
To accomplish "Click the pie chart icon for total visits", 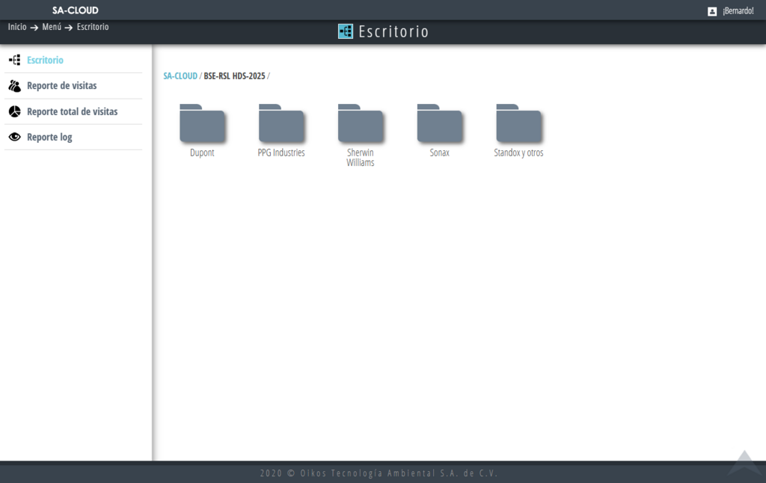I will pos(14,111).
